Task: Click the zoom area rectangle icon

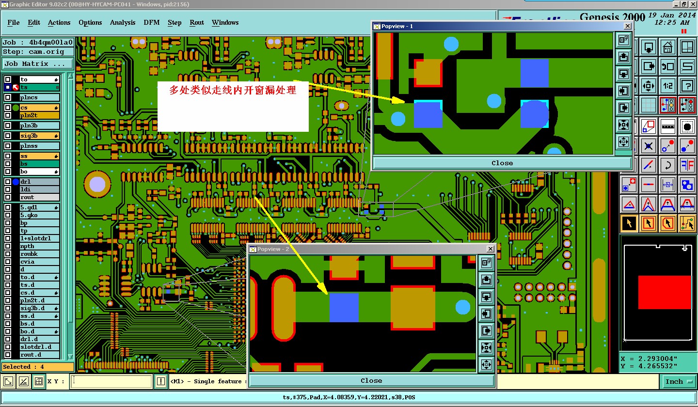Action: pos(648,126)
